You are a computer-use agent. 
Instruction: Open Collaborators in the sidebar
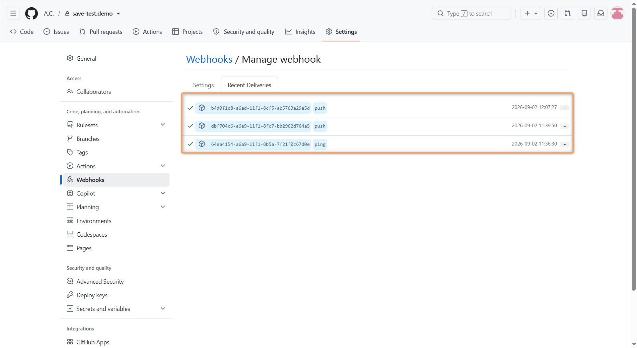pyautogui.click(x=116, y=91)
